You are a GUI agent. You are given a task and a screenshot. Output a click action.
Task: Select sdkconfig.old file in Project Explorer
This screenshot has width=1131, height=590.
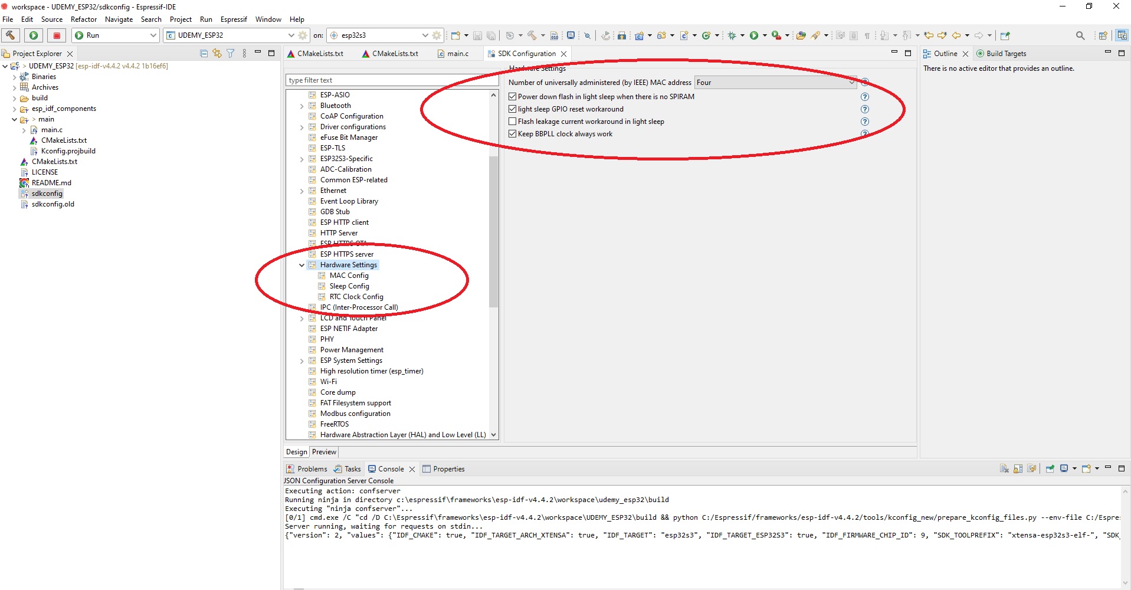[53, 204]
